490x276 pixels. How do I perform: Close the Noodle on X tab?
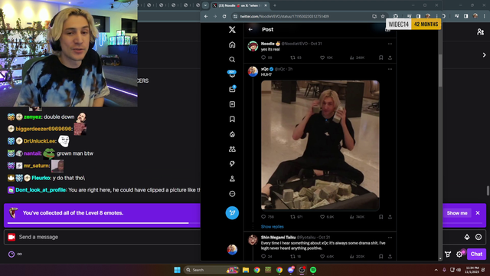tap(266, 5)
